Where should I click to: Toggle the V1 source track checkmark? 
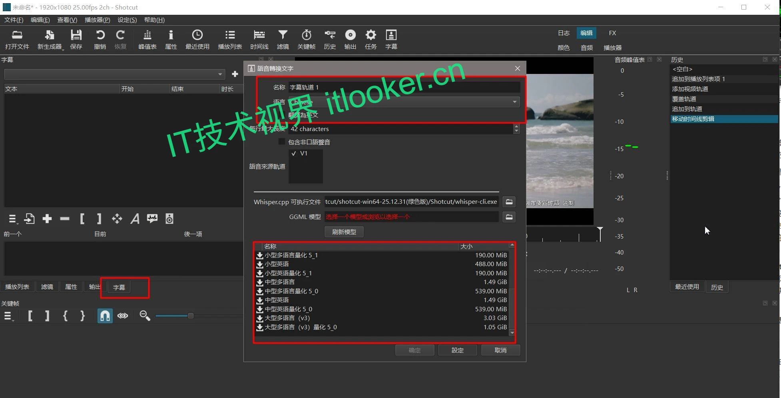(x=294, y=153)
